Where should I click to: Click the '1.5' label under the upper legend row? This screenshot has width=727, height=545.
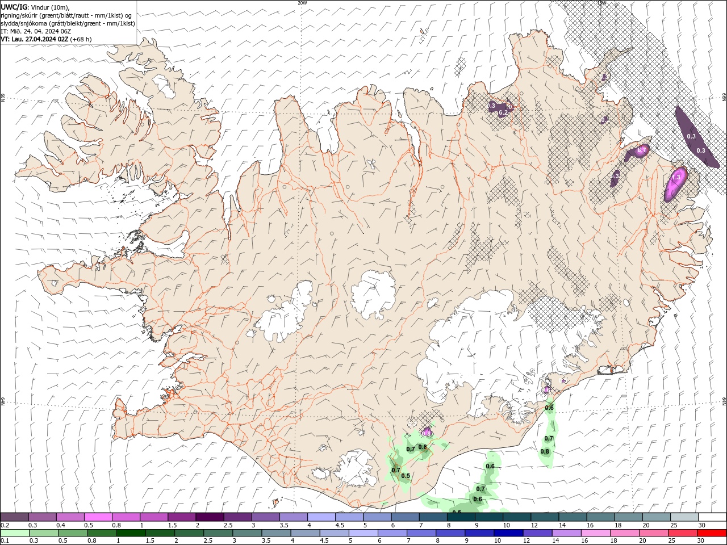172,525
